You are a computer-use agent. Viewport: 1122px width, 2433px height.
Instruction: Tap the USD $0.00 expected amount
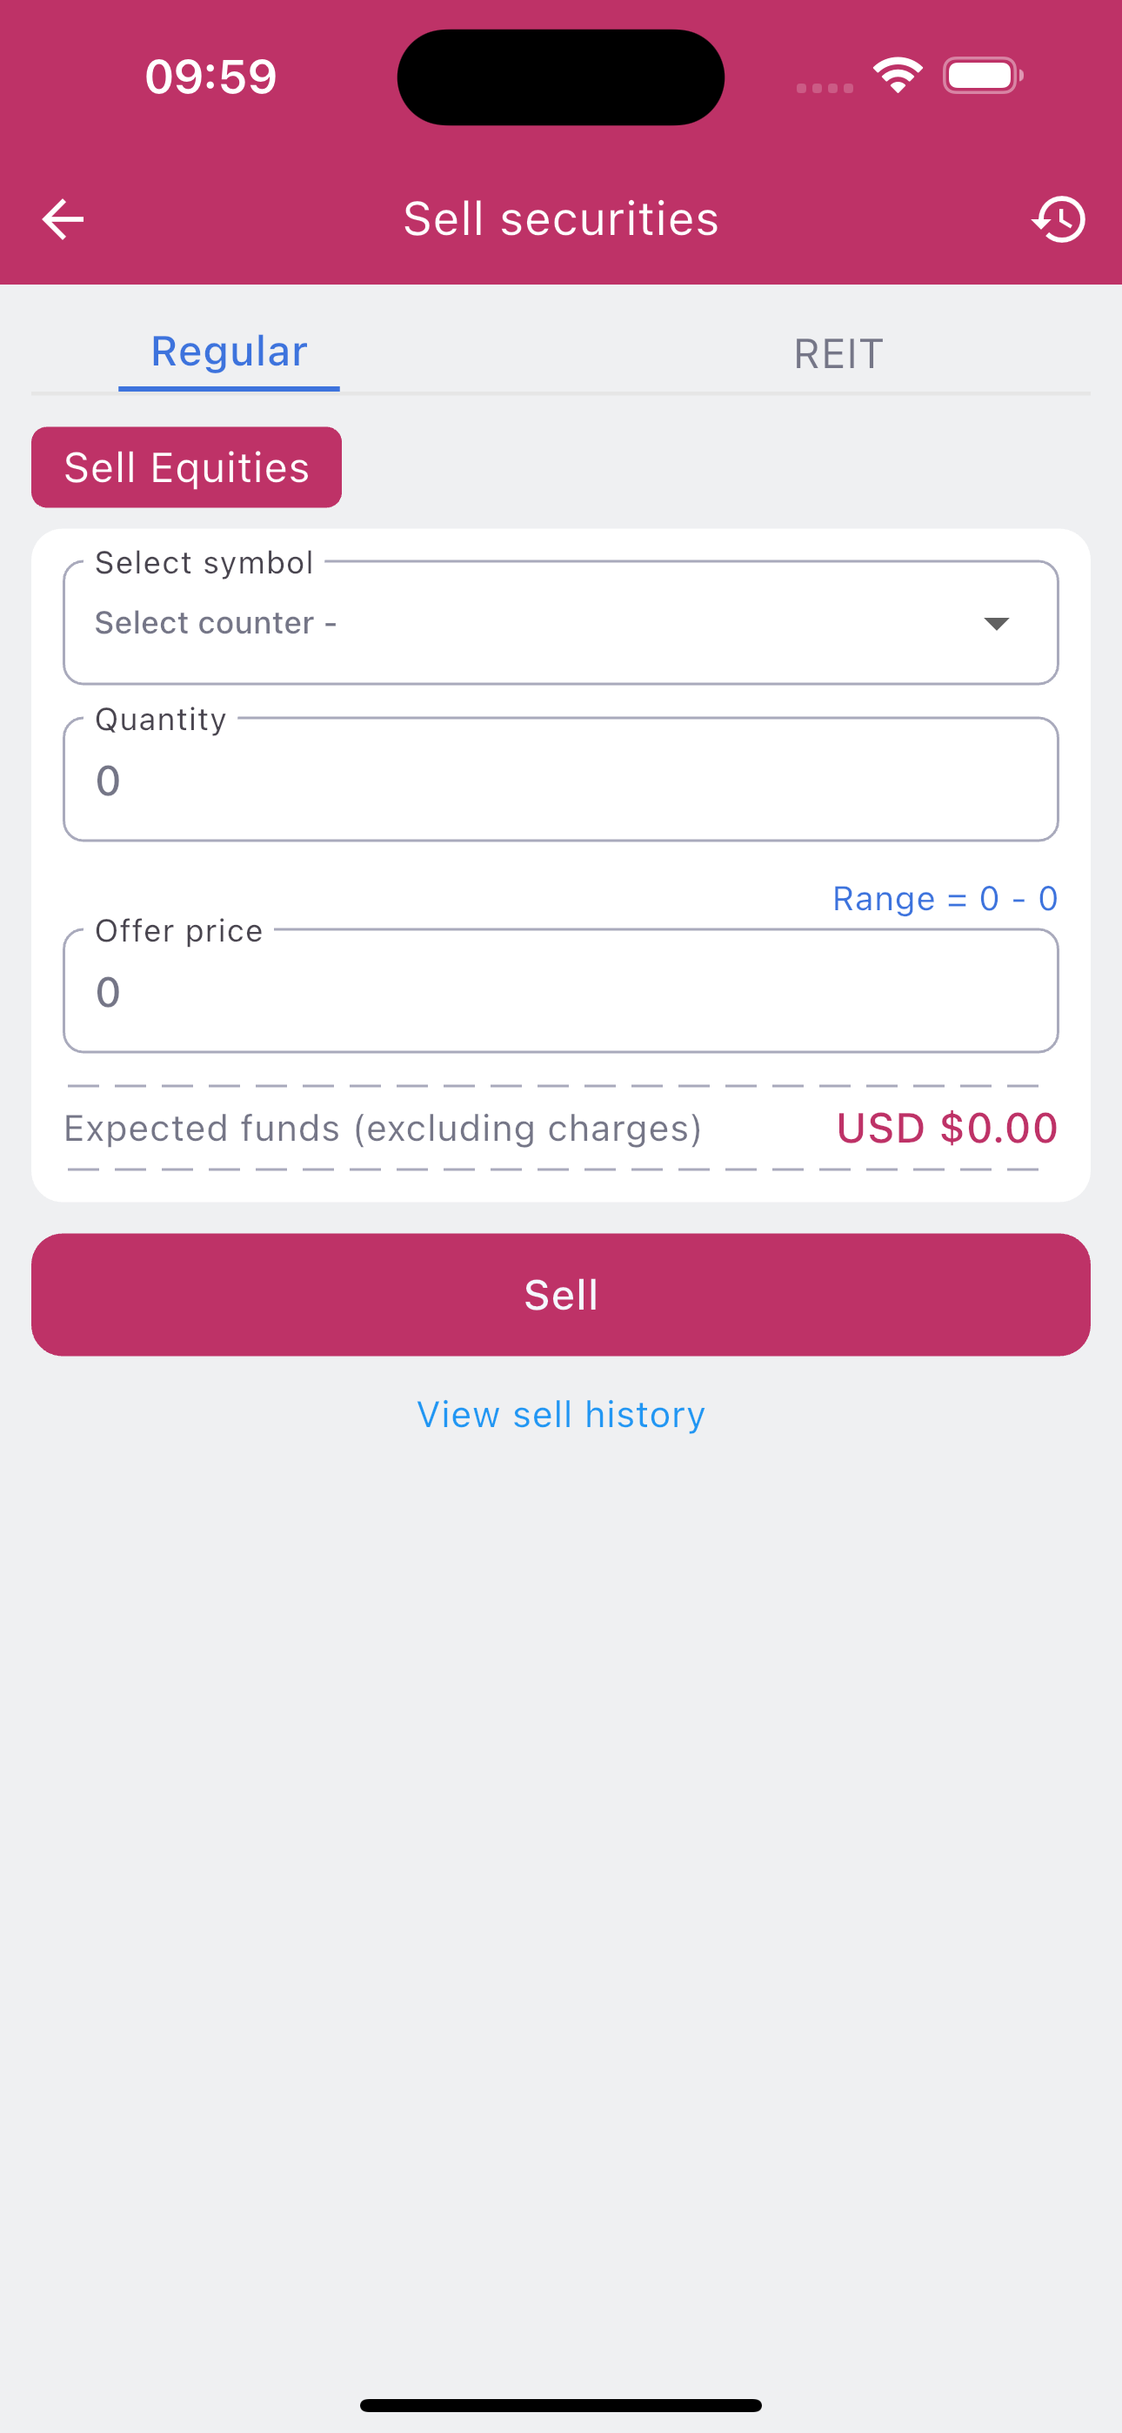pyautogui.click(x=947, y=1128)
